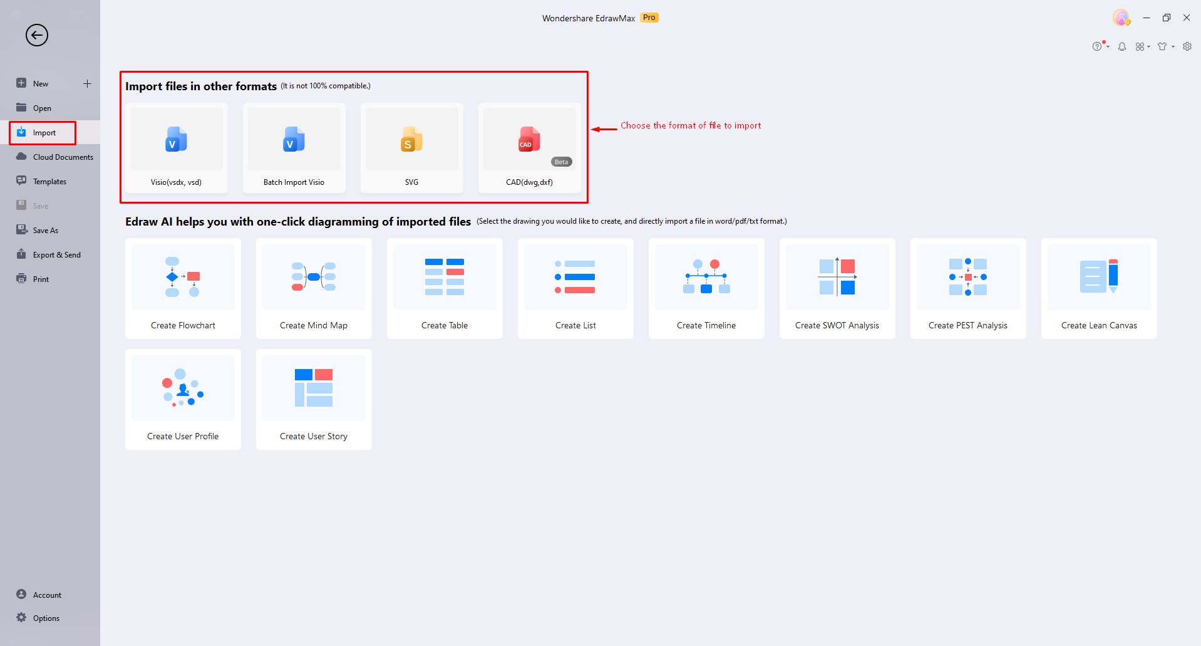Click the grayed Save sidebar item
The image size is (1201, 646).
click(50, 206)
